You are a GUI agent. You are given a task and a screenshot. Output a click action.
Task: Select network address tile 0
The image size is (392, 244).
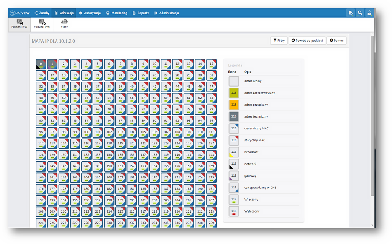pos(41,64)
